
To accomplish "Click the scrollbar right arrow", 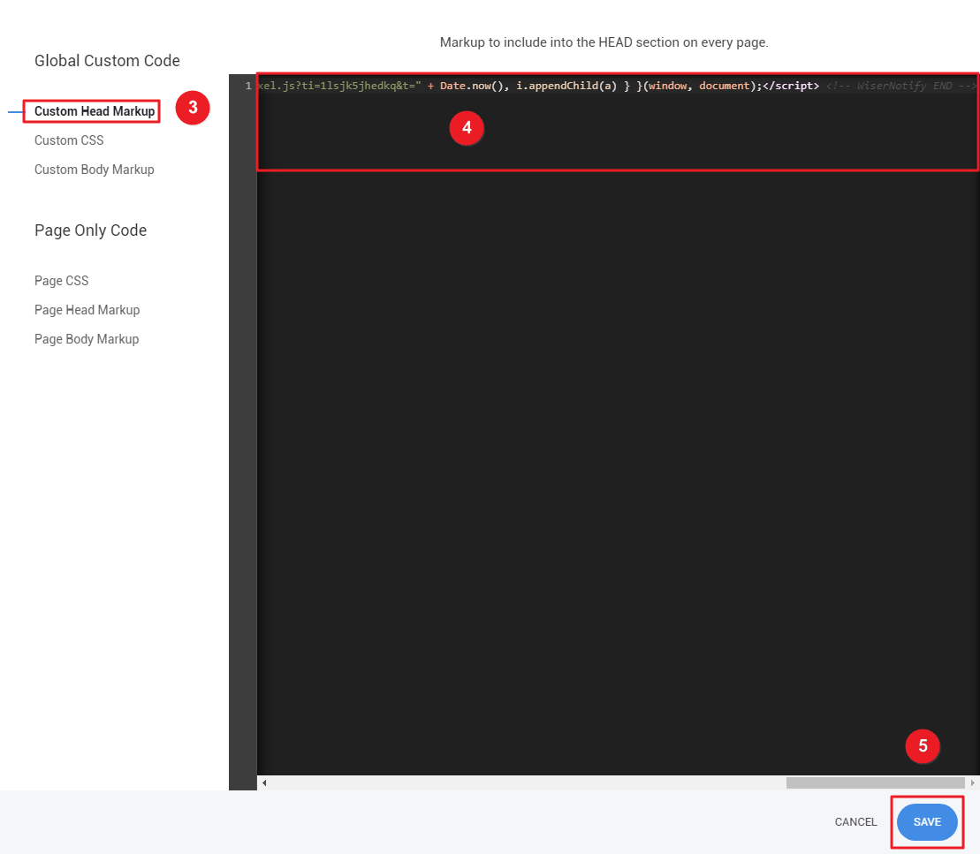I will click(973, 782).
